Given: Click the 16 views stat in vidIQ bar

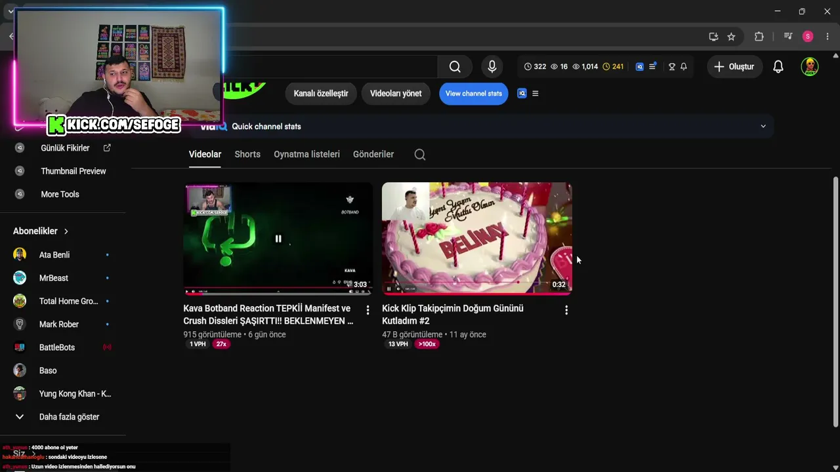Looking at the screenshot, I should tap(559, 67).
